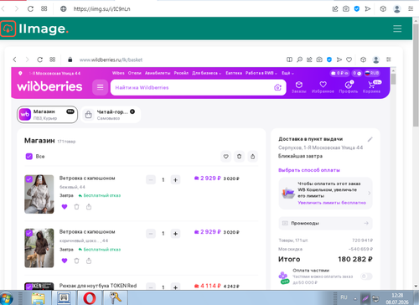
Task: Open the Промокоды row
Action: (325, 223)
